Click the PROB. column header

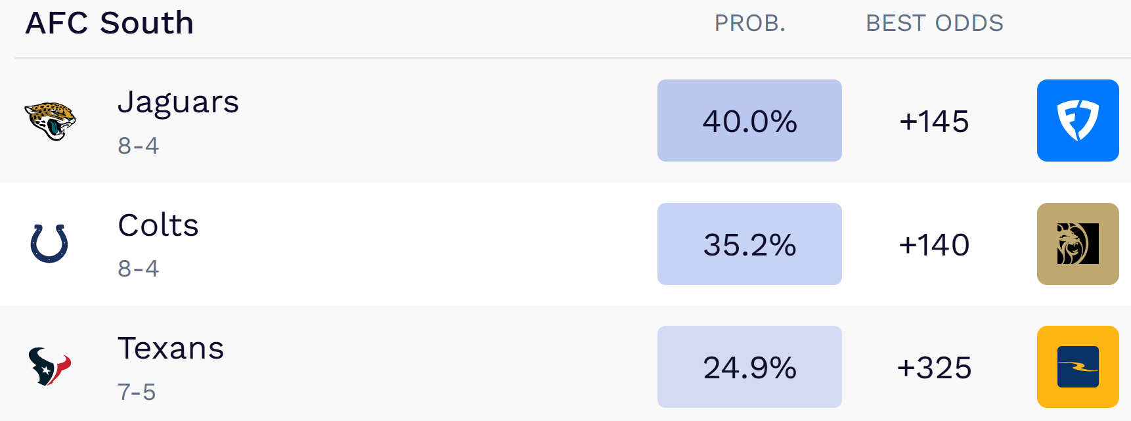[x=750, y=24]
